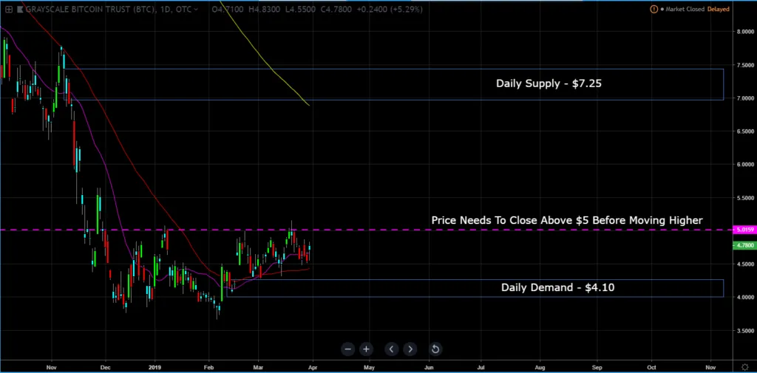Click the 2019 label on time axis
The image size is (757, 373).
tap(155, 367)
